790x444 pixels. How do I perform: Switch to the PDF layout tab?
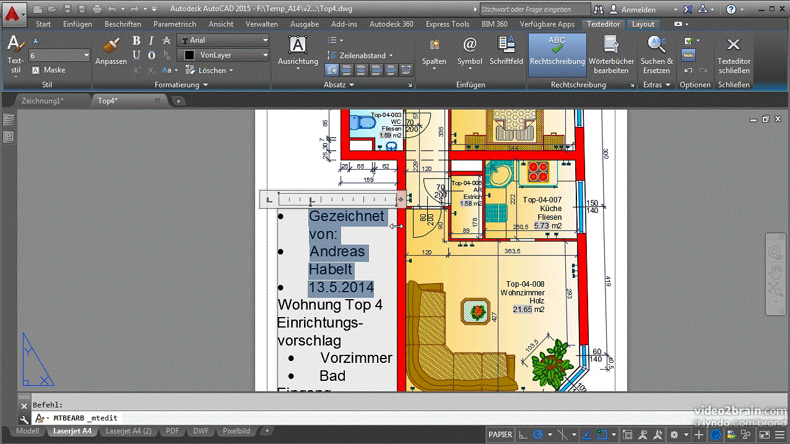click(x=173, y=431)
